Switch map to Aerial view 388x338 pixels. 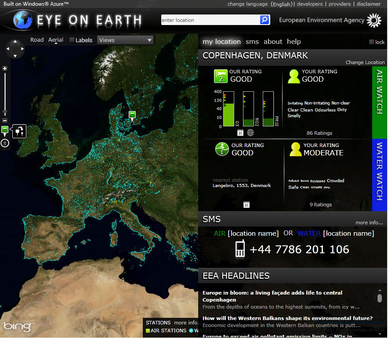56,40
